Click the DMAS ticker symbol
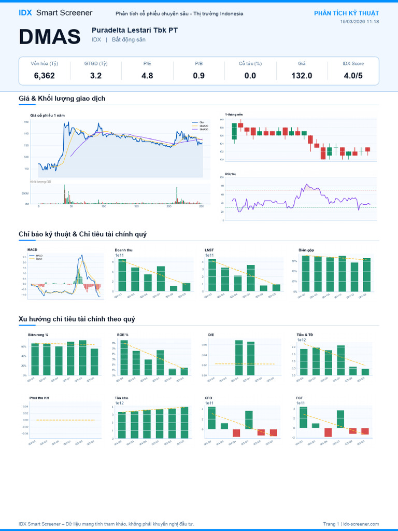398x531 pixels. click(x=50, y=37)
